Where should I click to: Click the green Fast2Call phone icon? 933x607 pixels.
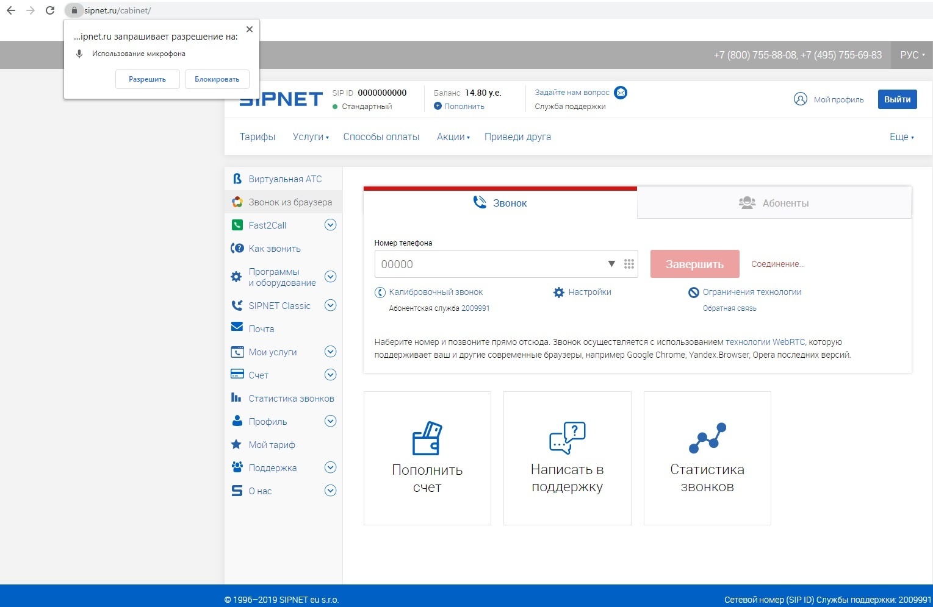[237, 225]
